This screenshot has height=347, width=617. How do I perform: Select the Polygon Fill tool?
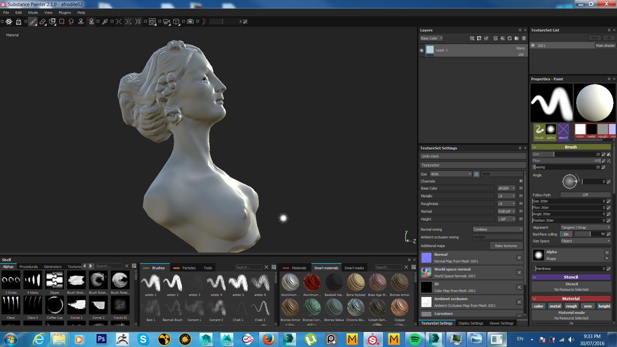[x=62, y=22]
